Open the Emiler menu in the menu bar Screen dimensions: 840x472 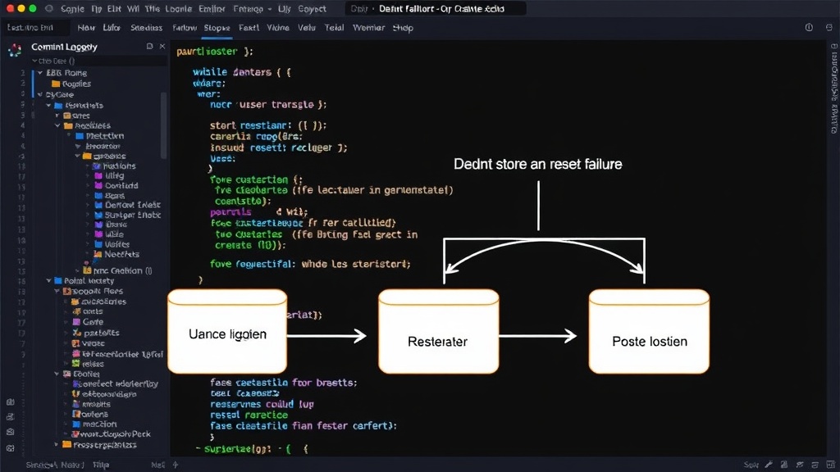coord(212,8)
